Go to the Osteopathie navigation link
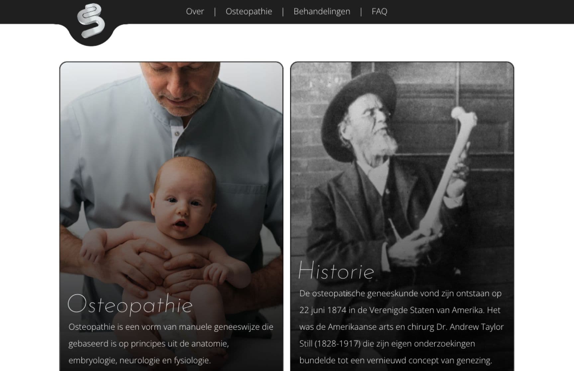Image resolution: width=574 pixels, height=371 pixels. [249, 12]
